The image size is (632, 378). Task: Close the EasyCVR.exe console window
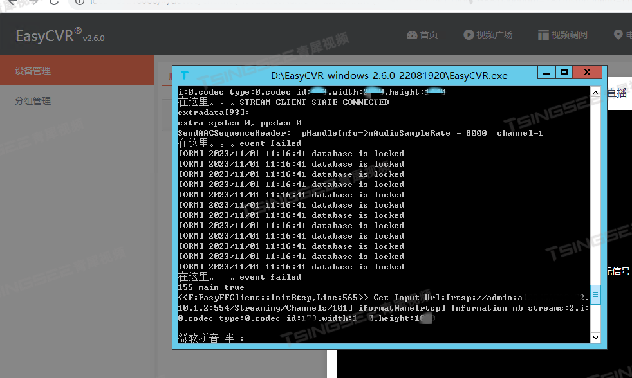click(587, 73)
